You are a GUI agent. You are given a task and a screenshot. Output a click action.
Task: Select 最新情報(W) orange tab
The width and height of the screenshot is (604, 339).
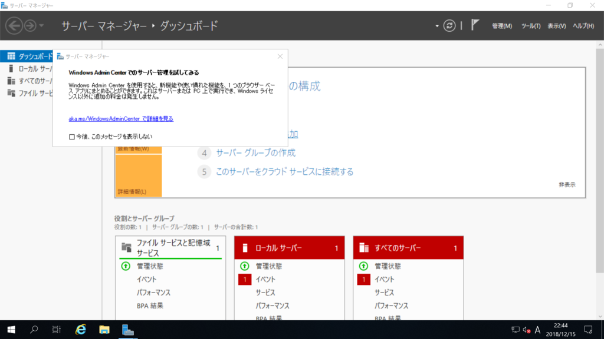(x=138, y=150)
